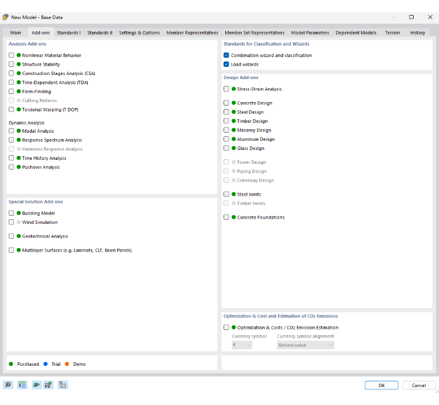Select the Add-ons tab
Screen dimensions: 439x405
click(40, 33)
